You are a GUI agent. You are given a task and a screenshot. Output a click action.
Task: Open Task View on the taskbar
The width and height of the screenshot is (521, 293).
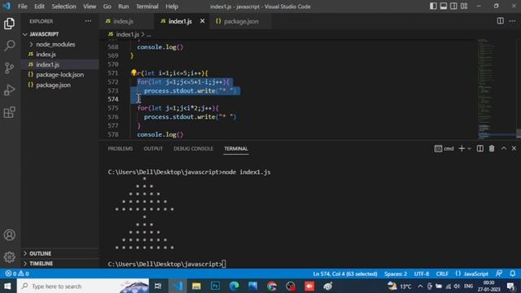158,286
